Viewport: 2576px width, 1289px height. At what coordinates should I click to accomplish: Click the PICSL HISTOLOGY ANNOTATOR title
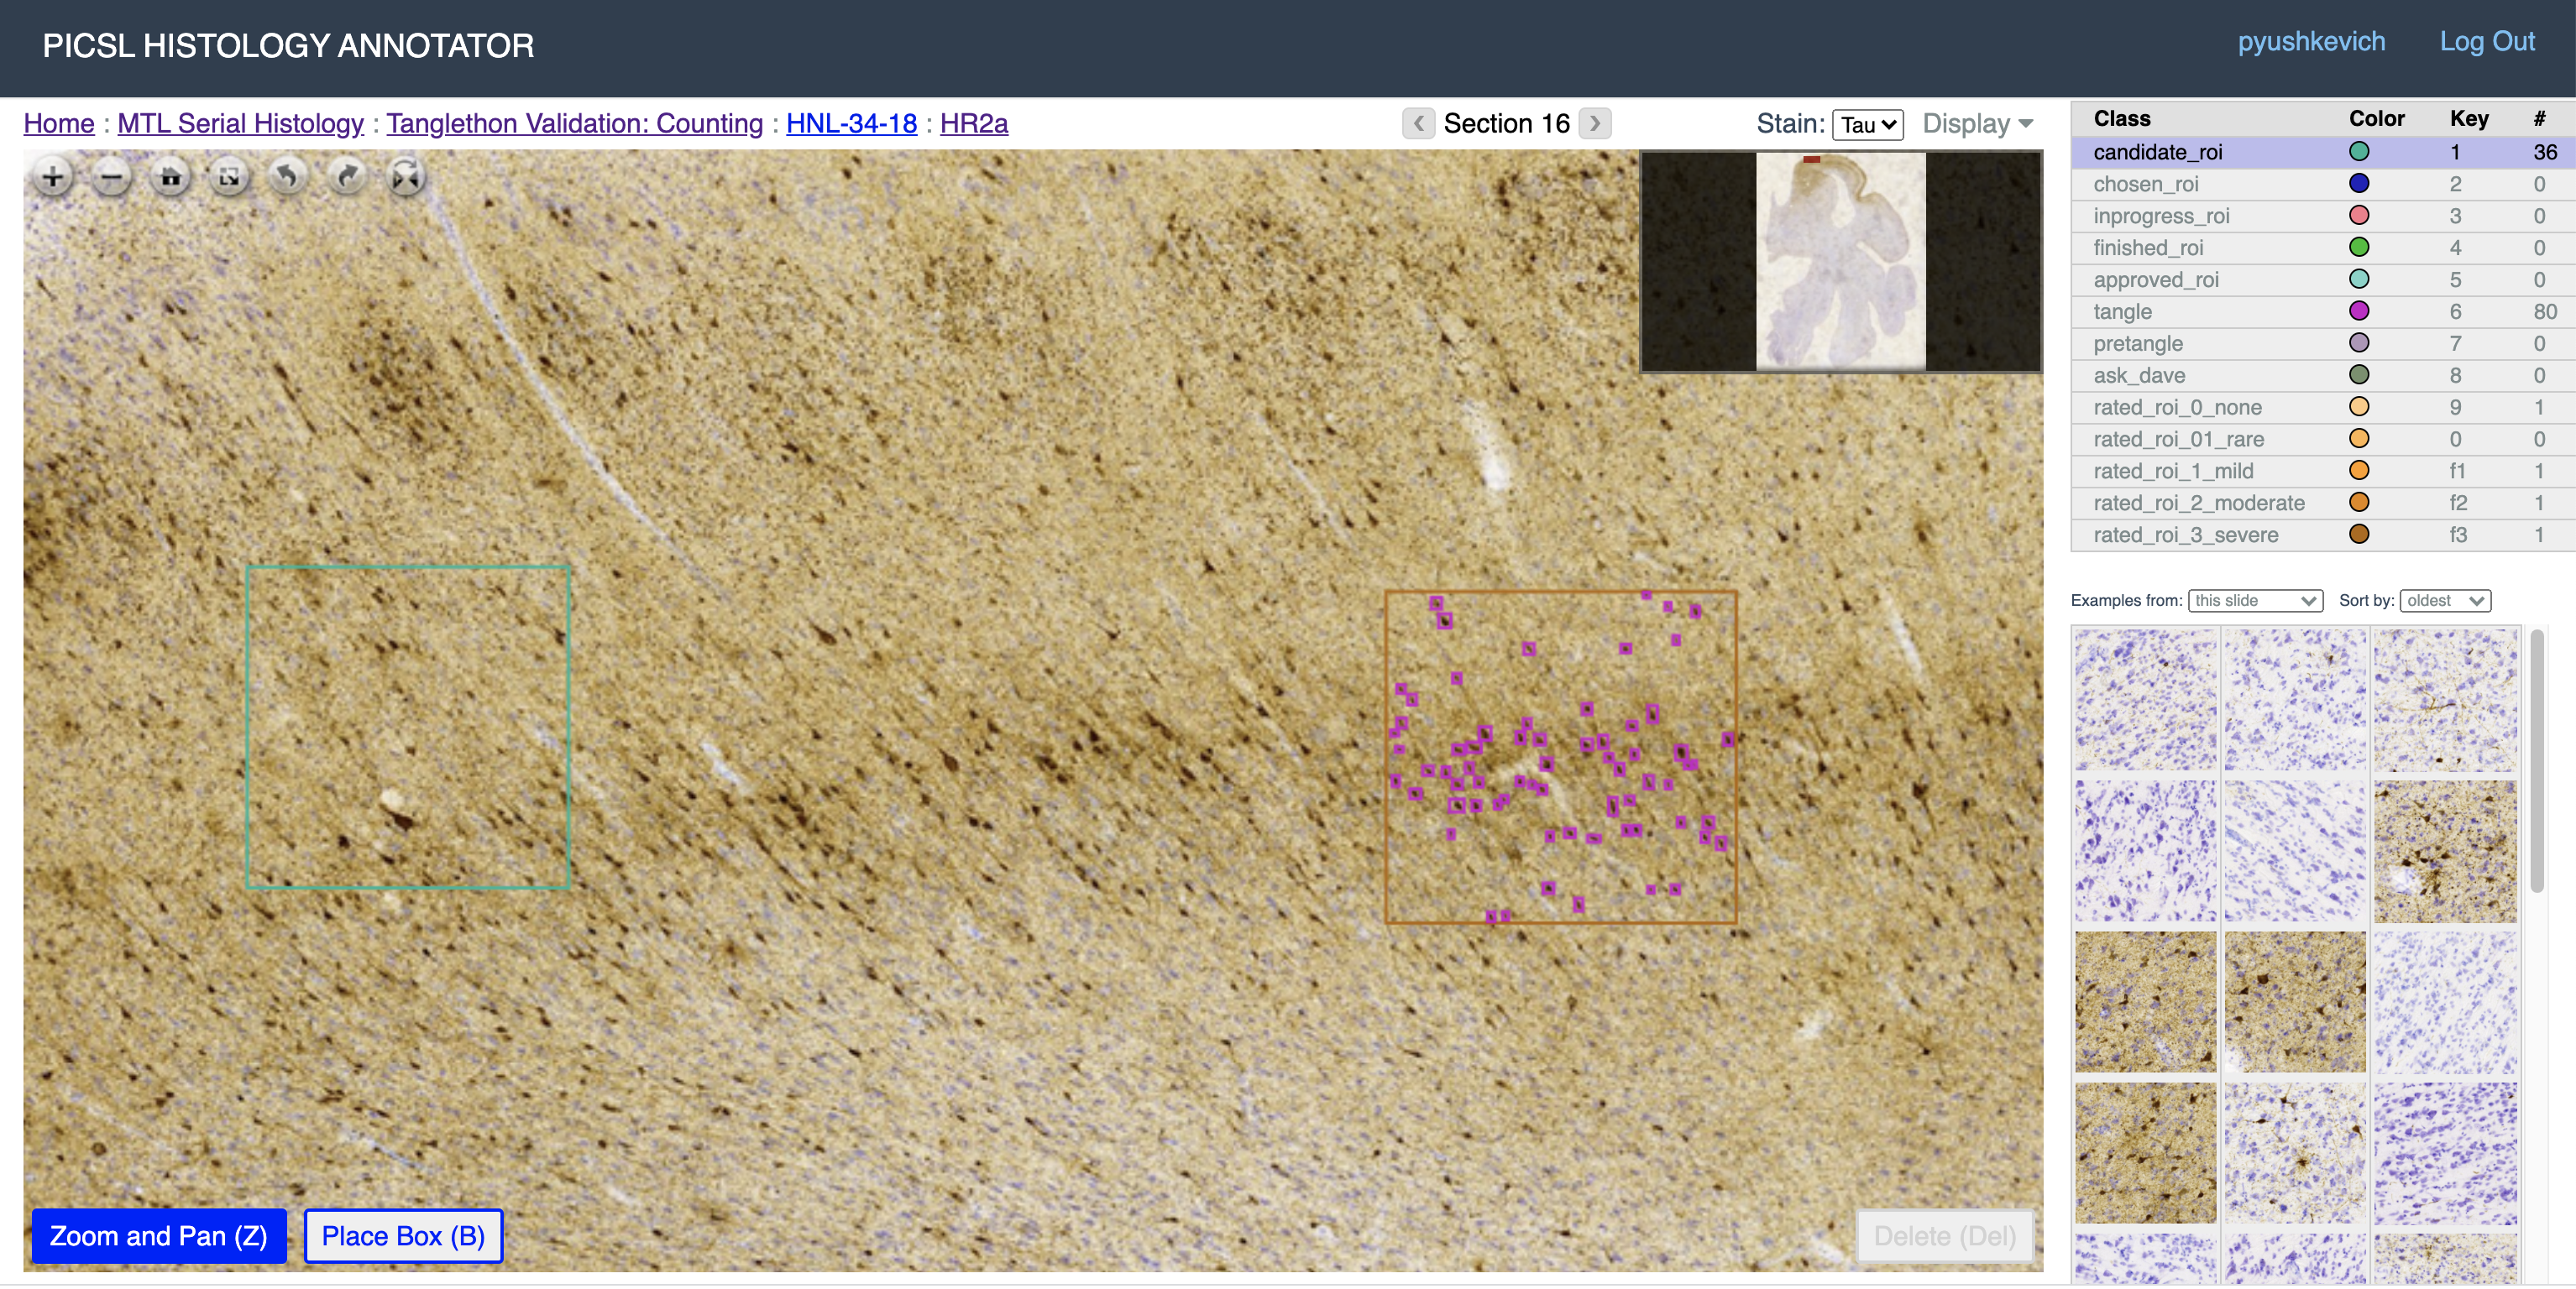click(x=288, y=46)
